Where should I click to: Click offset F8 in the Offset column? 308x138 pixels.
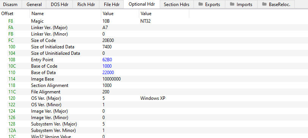(x=11, y=21)
